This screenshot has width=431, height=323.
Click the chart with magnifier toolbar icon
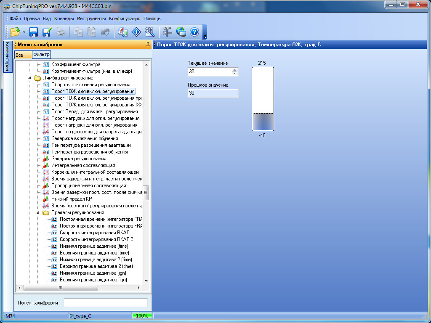pos(123,32)
